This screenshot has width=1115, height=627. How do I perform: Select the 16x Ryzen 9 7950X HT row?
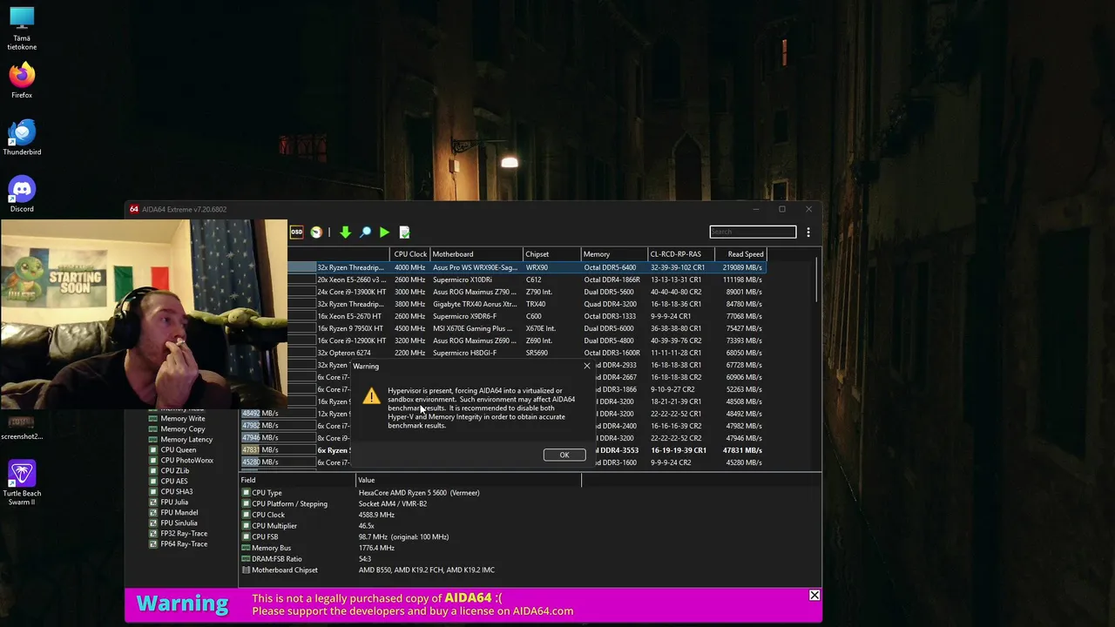(x=527, y=328)
